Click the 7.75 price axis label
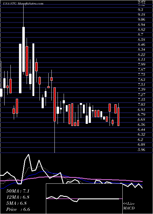This screenshot has width=153, height=214. click(141, 75)
